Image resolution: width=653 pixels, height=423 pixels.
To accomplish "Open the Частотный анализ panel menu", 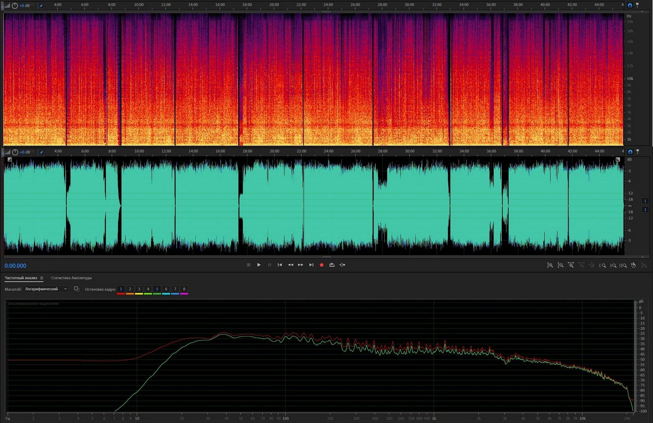I will 42,278.
